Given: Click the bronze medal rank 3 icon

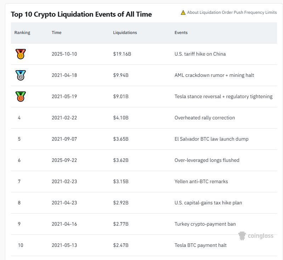Looking at the screenshot, I should point(21,97).
